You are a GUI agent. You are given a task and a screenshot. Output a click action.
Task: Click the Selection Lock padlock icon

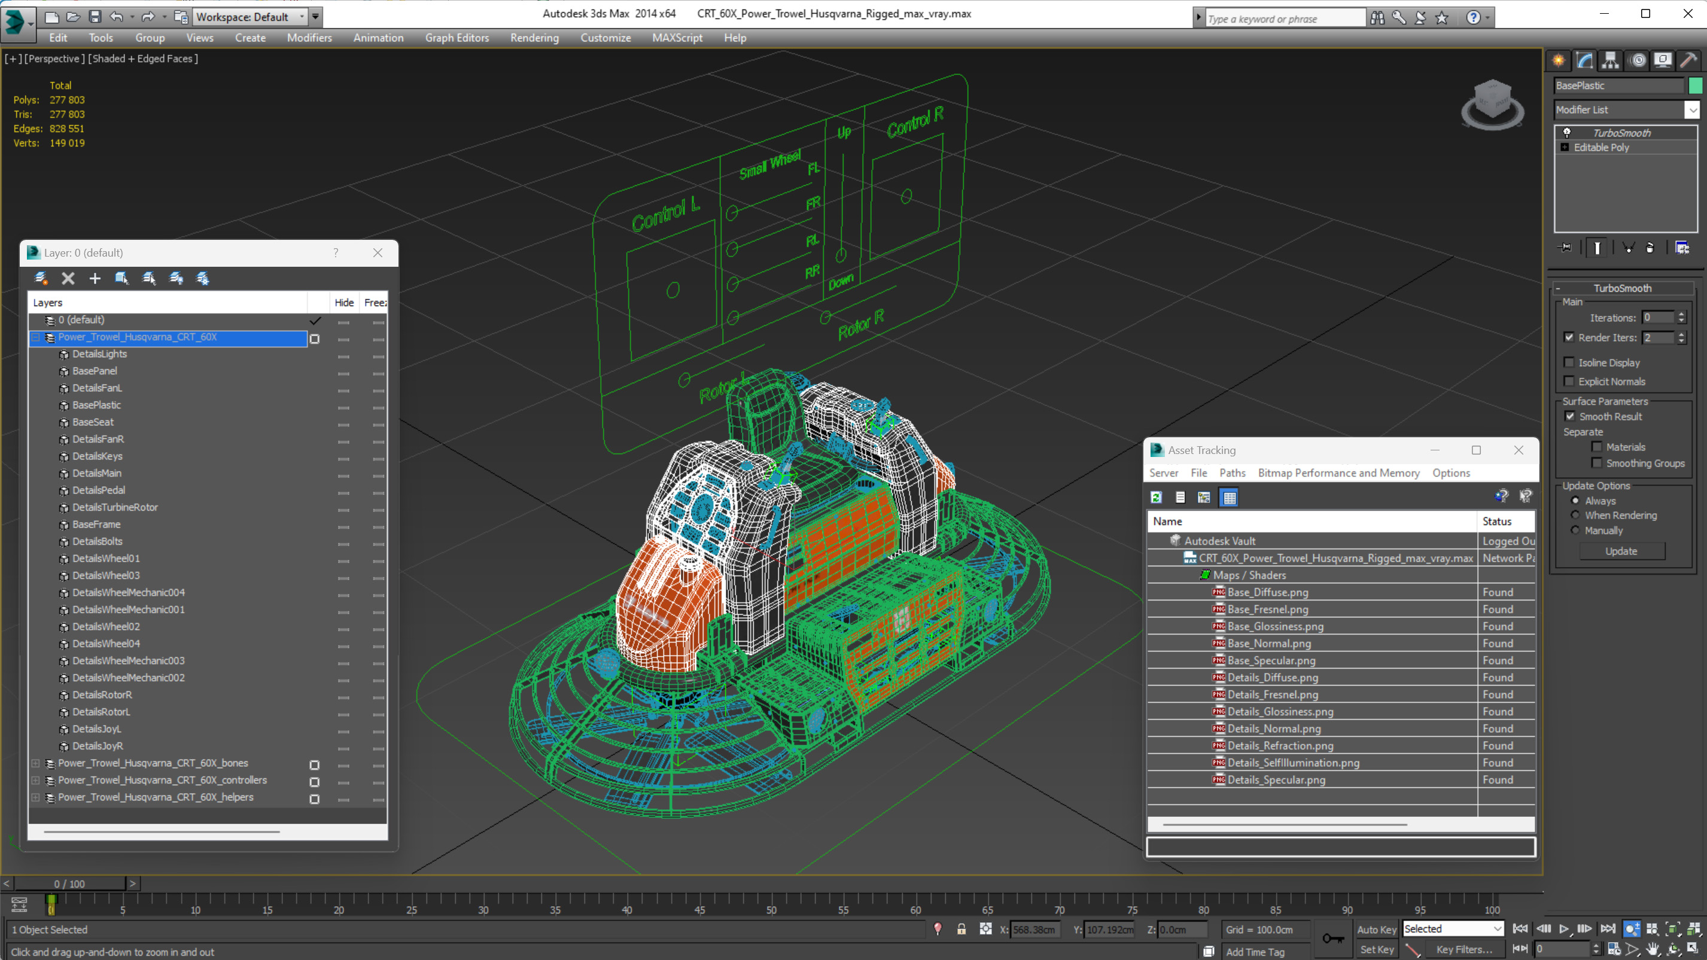pos(961,929)
